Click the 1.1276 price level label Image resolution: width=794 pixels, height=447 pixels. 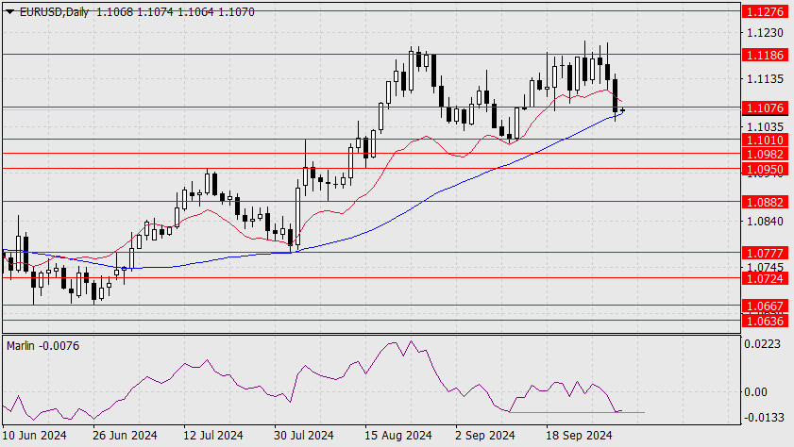765,11
